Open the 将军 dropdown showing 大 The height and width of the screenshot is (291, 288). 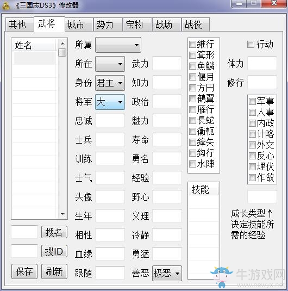110,102
